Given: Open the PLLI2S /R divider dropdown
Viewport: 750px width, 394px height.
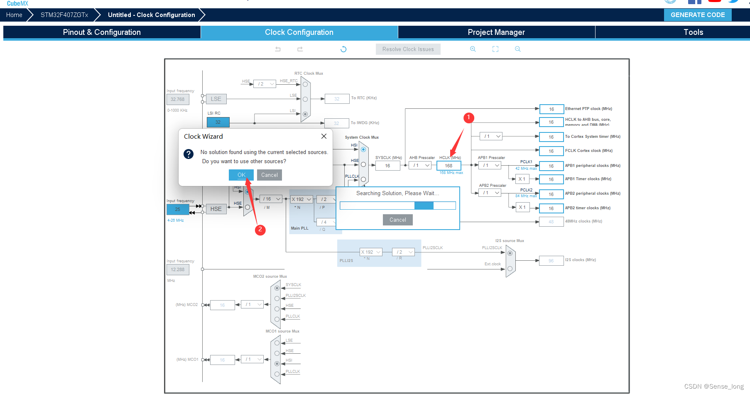Looking at the screenshot, I should [404, 252].
